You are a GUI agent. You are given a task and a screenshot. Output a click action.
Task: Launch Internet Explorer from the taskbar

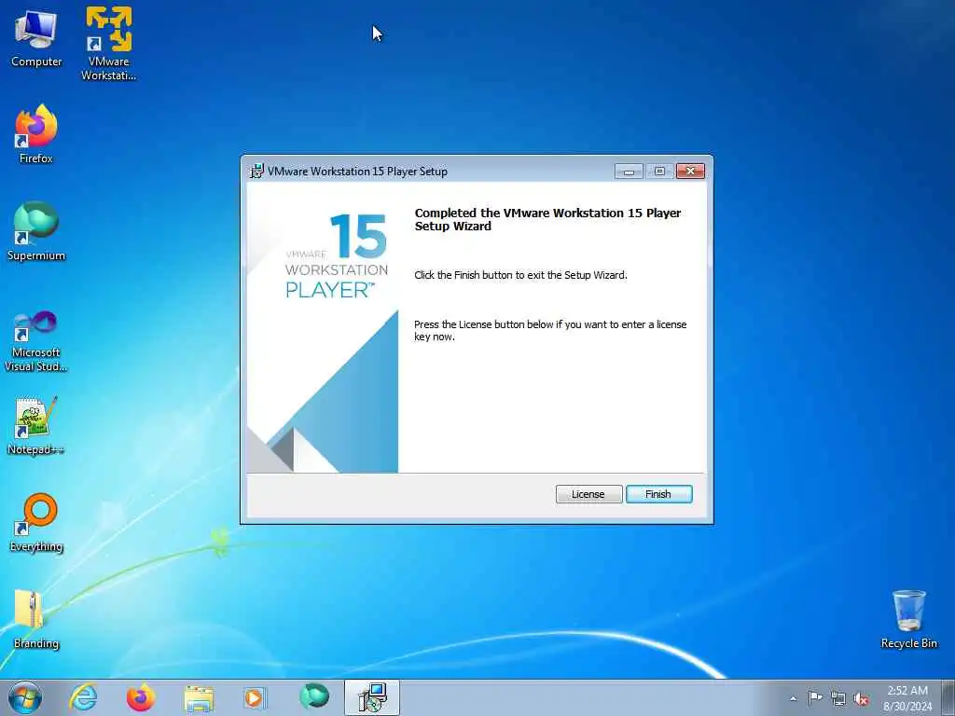coord(83,697)
